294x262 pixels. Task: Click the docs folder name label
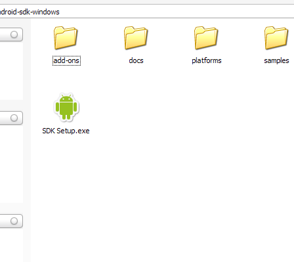coord(136,60)
